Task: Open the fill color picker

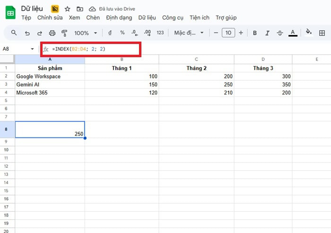Action: [x=309, y=33]
